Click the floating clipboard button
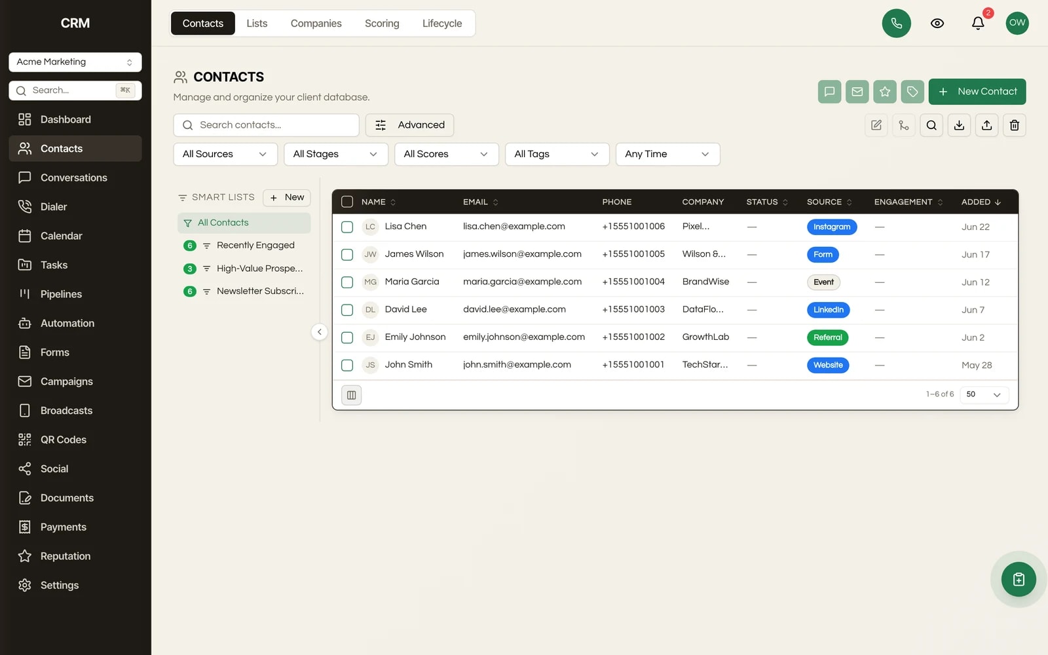Viewport: 1048px width, 655px height. coord(1019,579)
